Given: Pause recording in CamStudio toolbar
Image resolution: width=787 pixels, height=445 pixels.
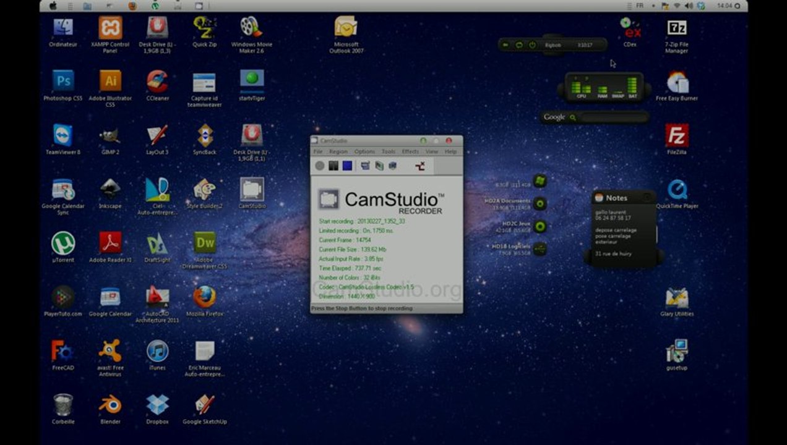Looking at the screenshot, I should tap(333, 166).
